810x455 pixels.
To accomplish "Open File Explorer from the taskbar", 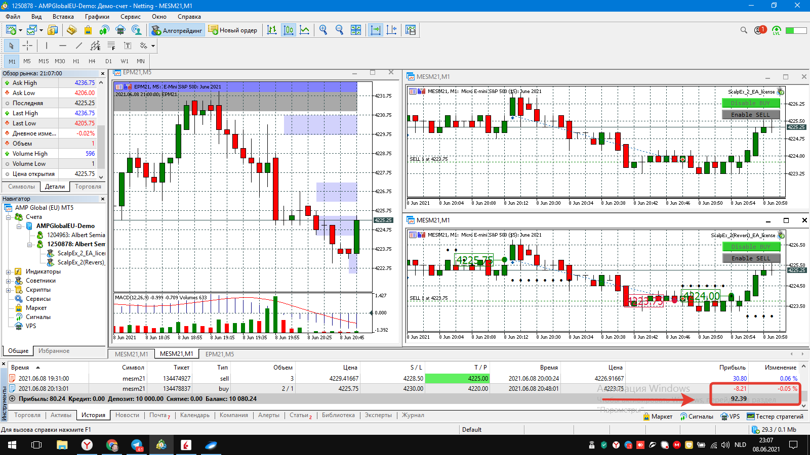I will [x=62, y=445].
